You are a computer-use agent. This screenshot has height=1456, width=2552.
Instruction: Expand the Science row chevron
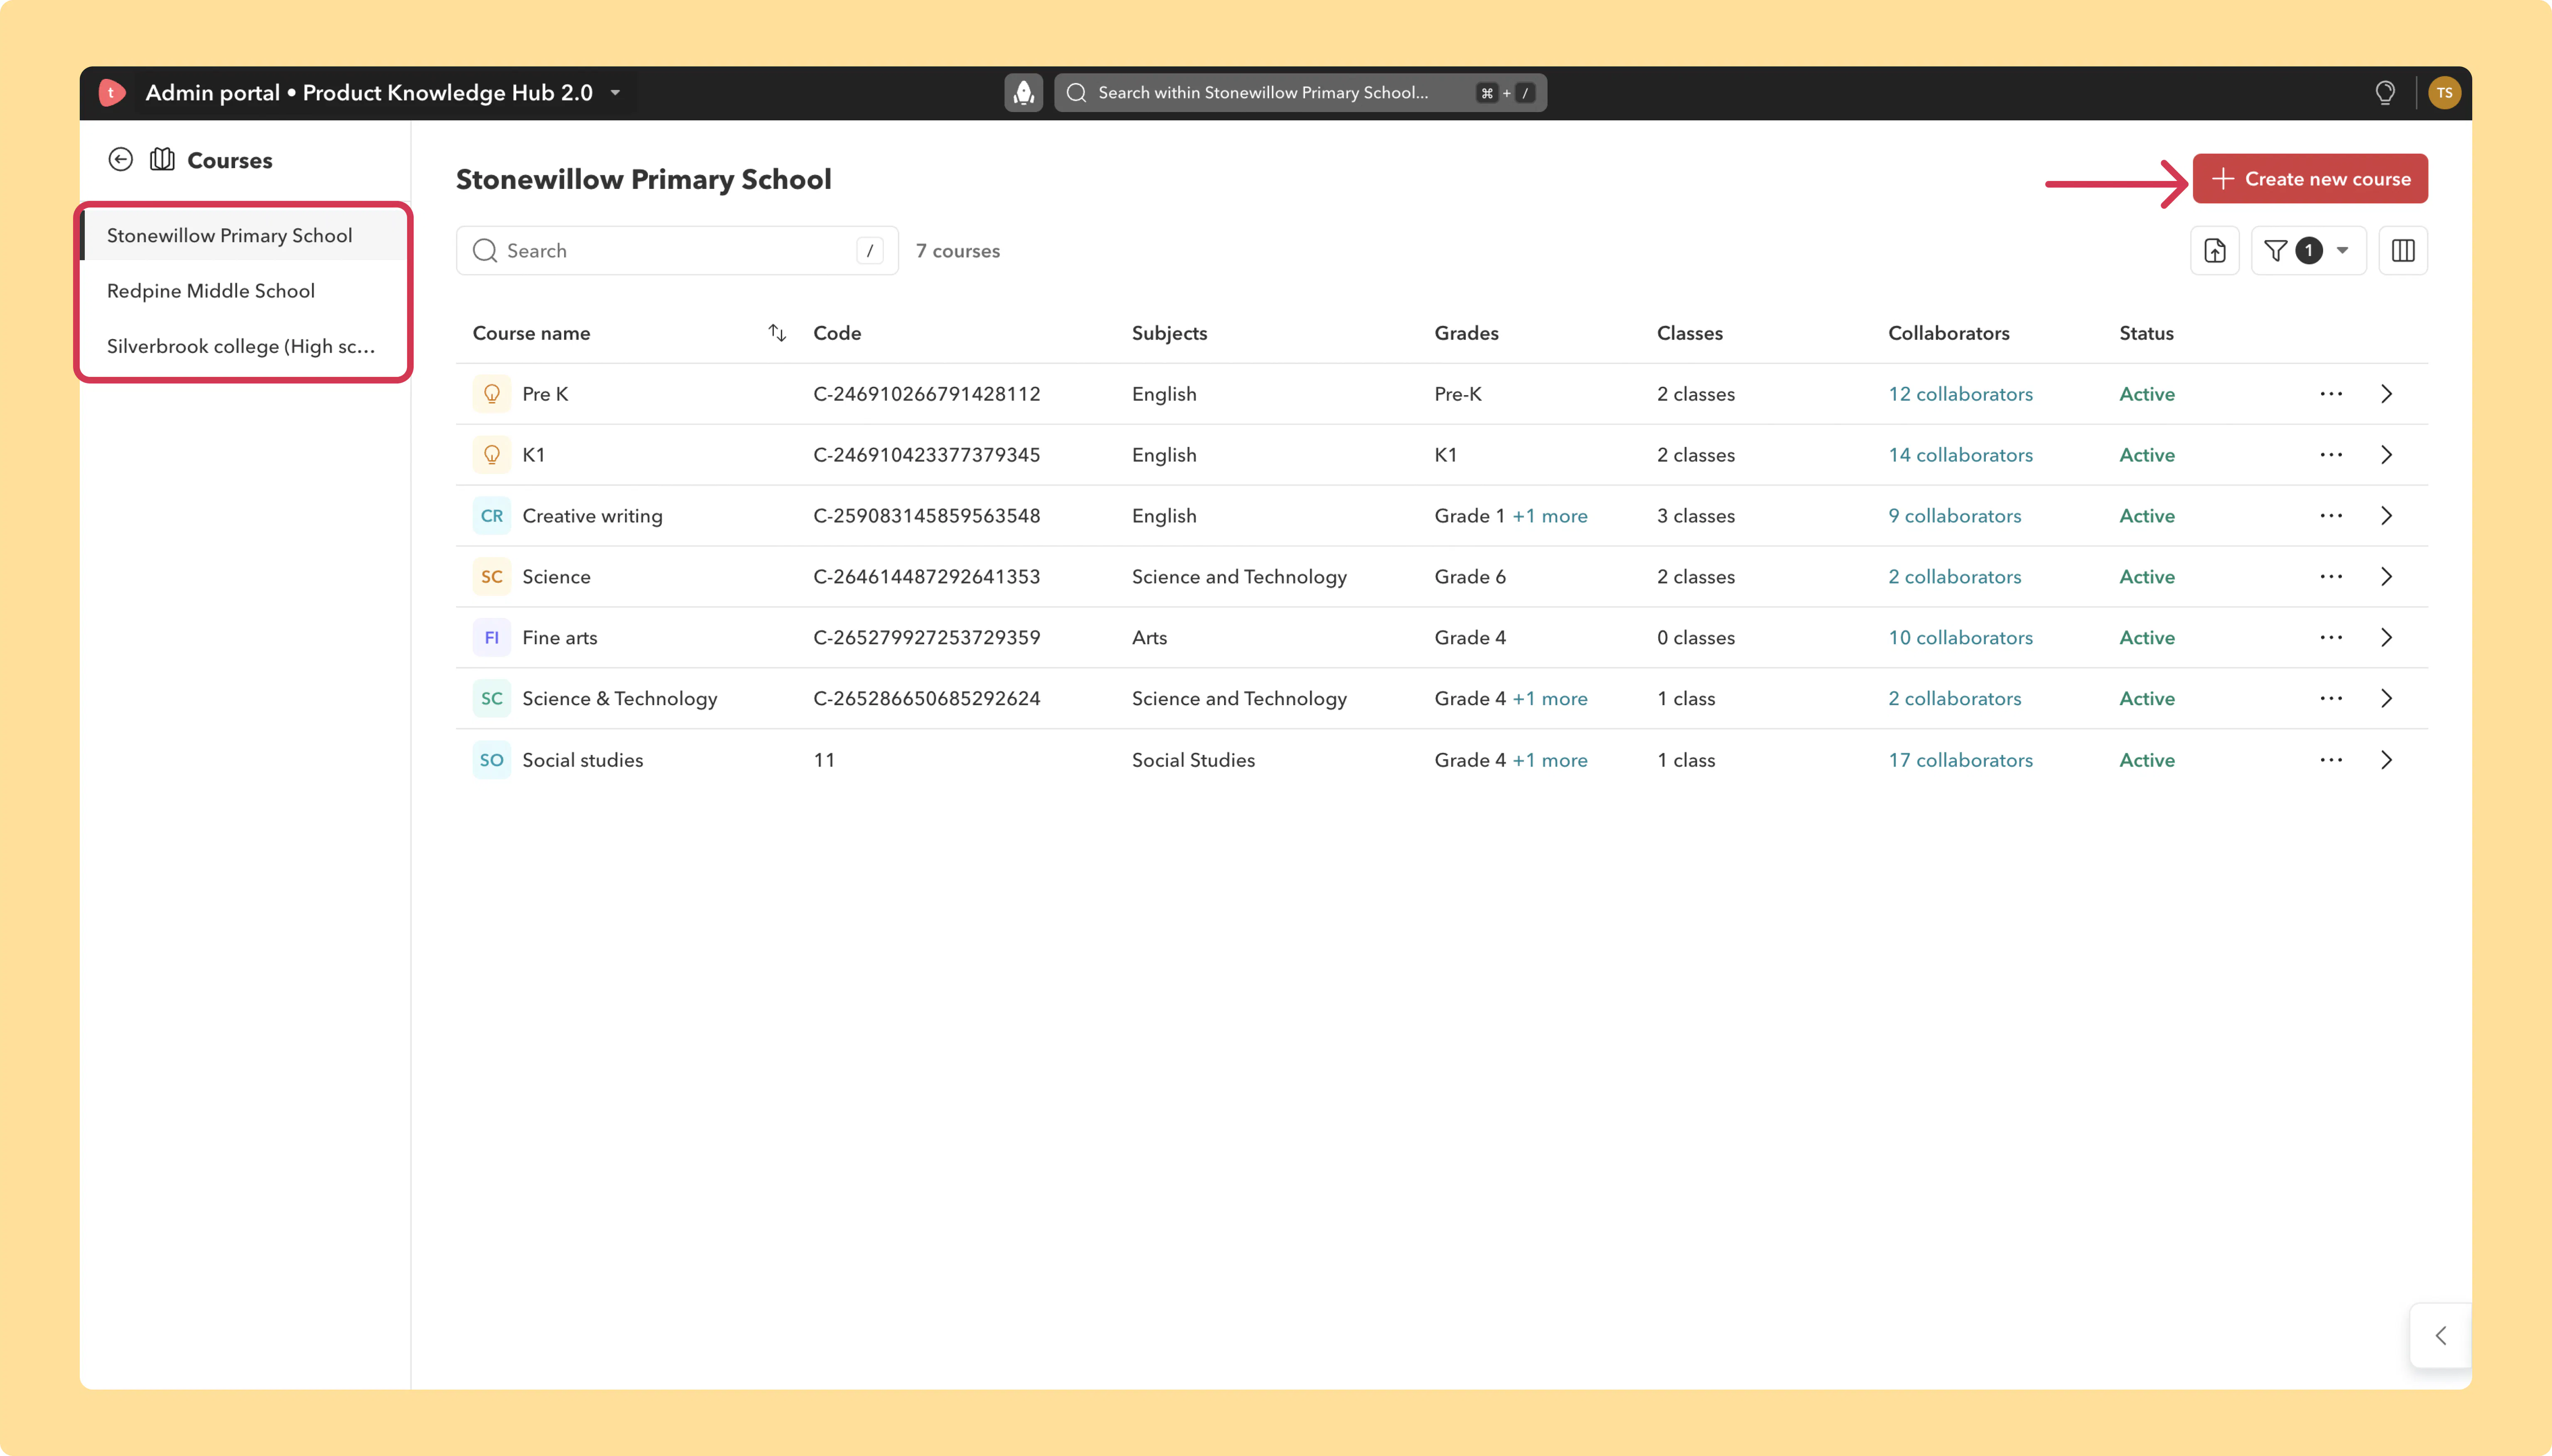pos(2386,577)
